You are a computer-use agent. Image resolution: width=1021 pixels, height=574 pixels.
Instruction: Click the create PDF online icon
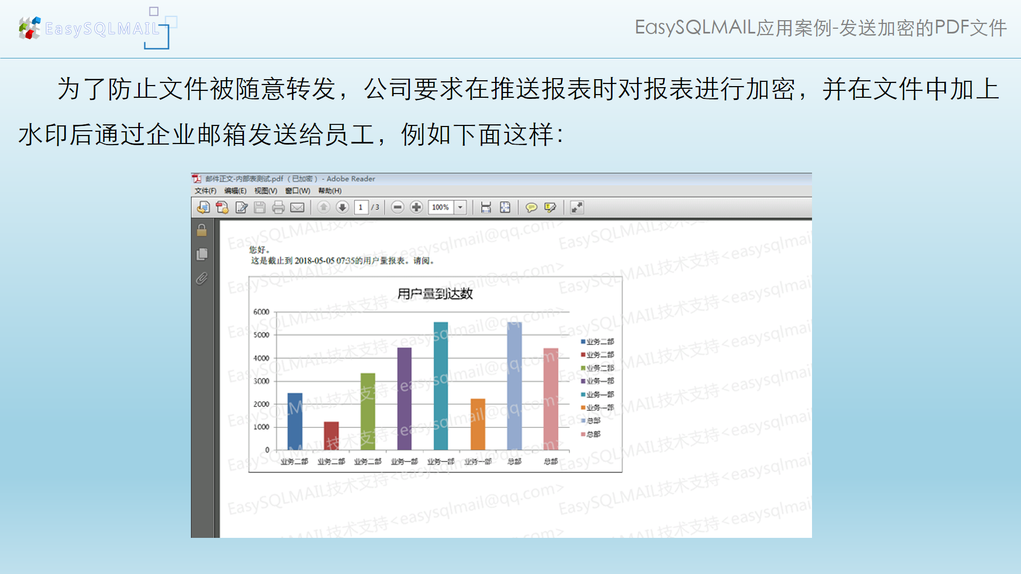pyautogui.click(x=222, y=207)
